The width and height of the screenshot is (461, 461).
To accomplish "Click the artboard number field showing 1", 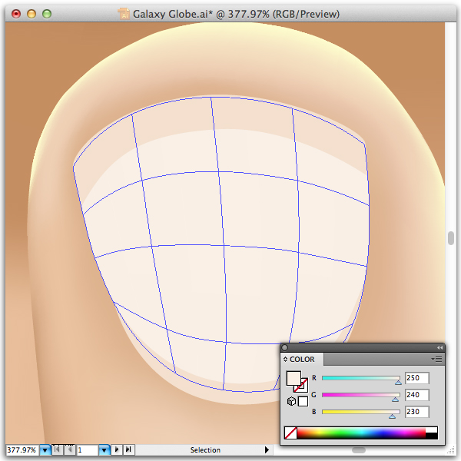I will [87, 449].
